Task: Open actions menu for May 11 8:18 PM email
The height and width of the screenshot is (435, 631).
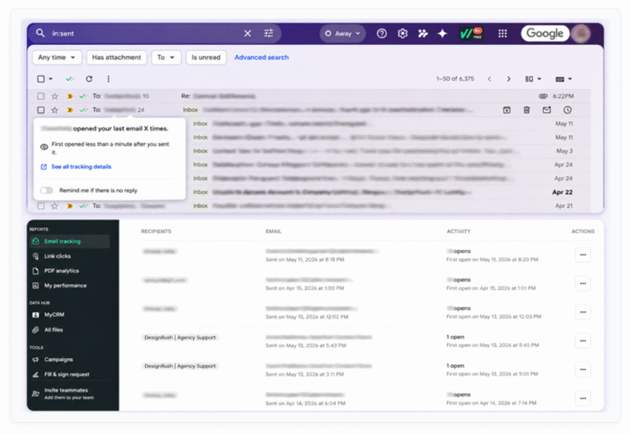Action: click(x=583, y=255)
